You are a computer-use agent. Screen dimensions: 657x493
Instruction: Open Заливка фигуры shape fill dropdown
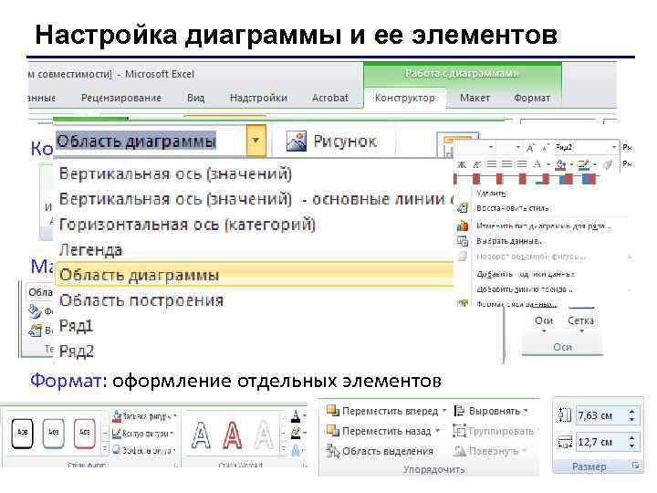(x=144, y=416)
